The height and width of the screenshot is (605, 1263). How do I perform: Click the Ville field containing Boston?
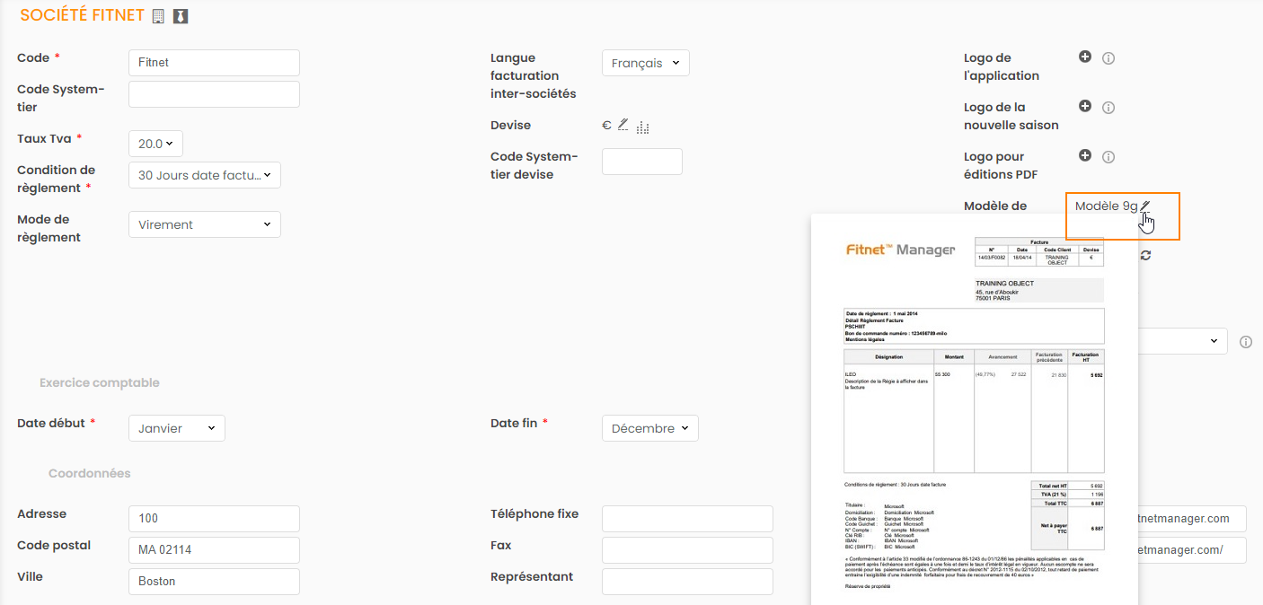point(214,581)
